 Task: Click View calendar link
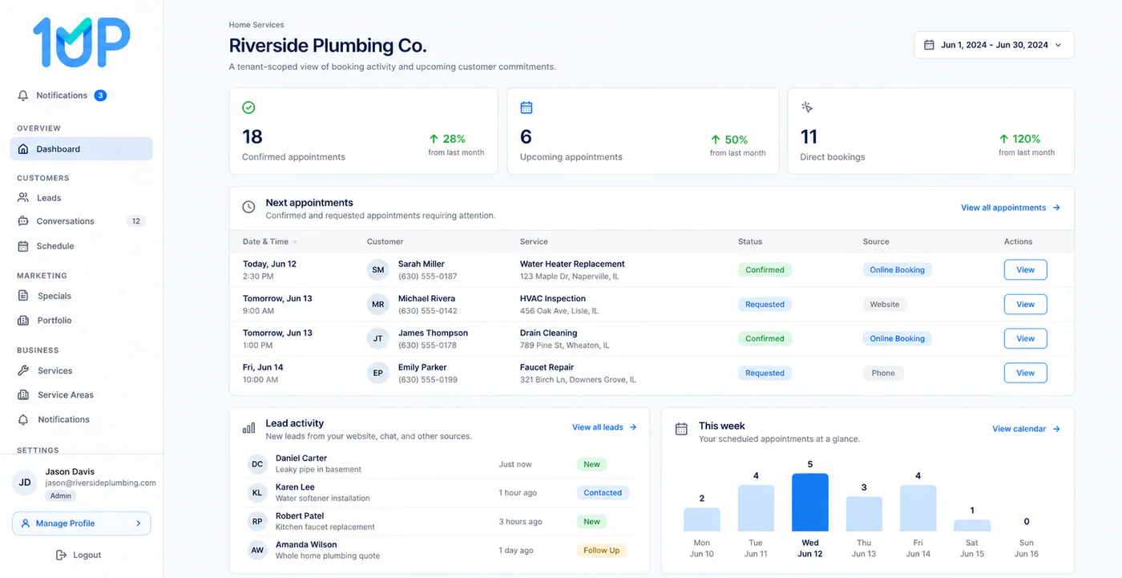tap(1027, 429)
